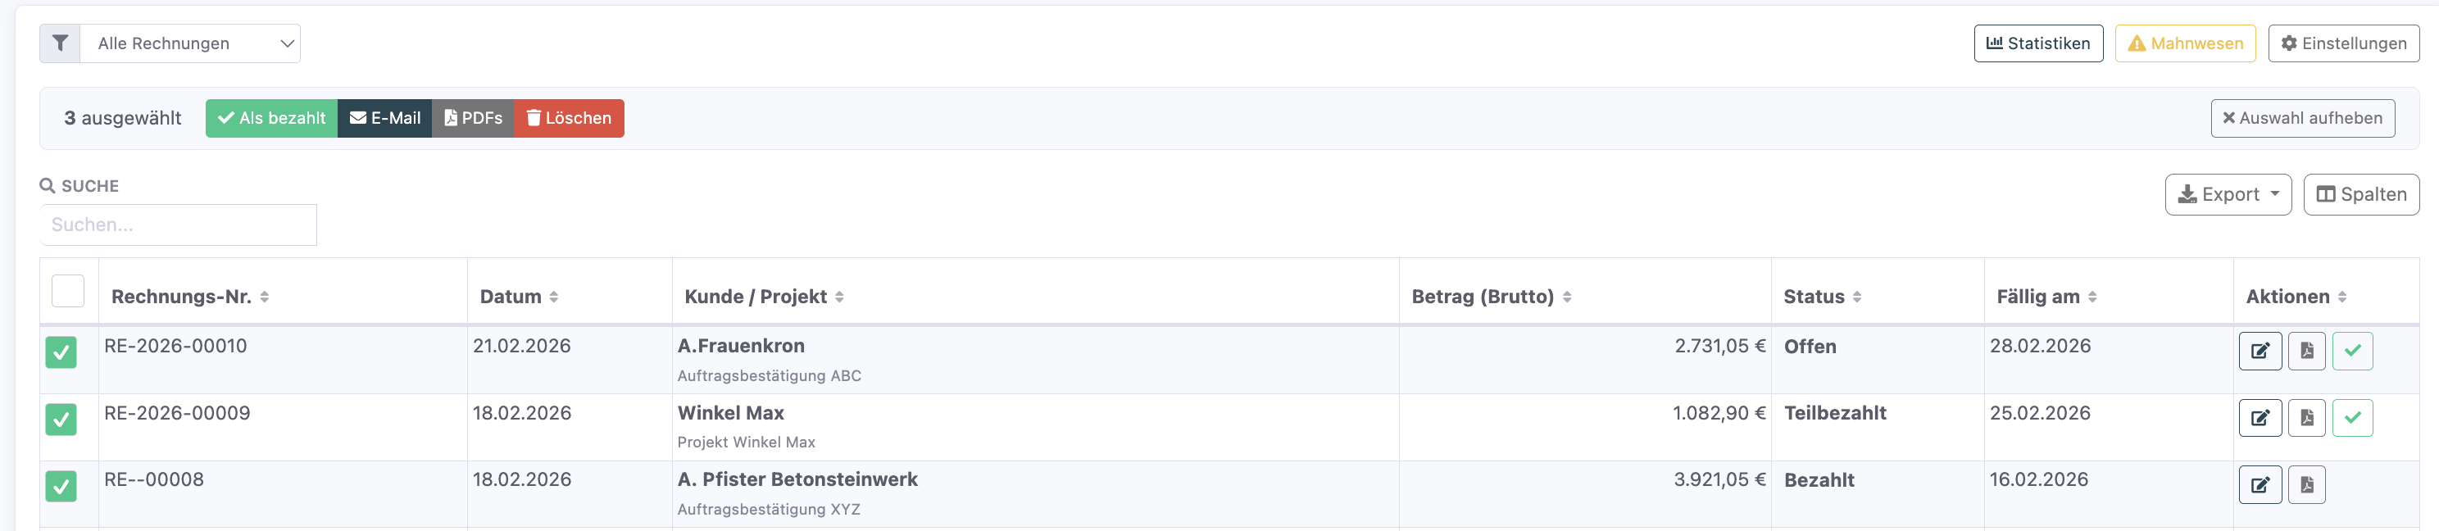Click edit icon for invoice RE-2026-00009
Screen dimensions: 2439x531
pos(2259,417)
